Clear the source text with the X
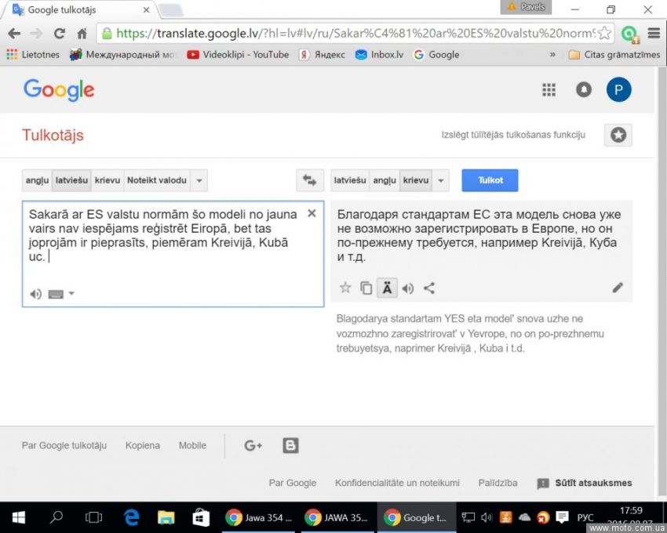 pos(312,213)
